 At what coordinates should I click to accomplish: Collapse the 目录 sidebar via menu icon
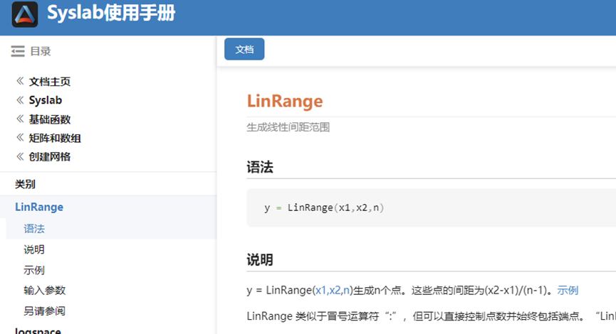(18, 51)
